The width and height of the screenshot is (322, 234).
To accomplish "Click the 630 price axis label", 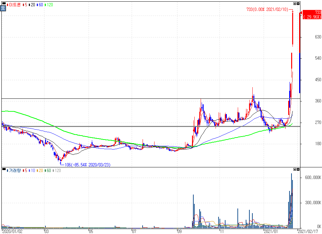I will [318, 37].
